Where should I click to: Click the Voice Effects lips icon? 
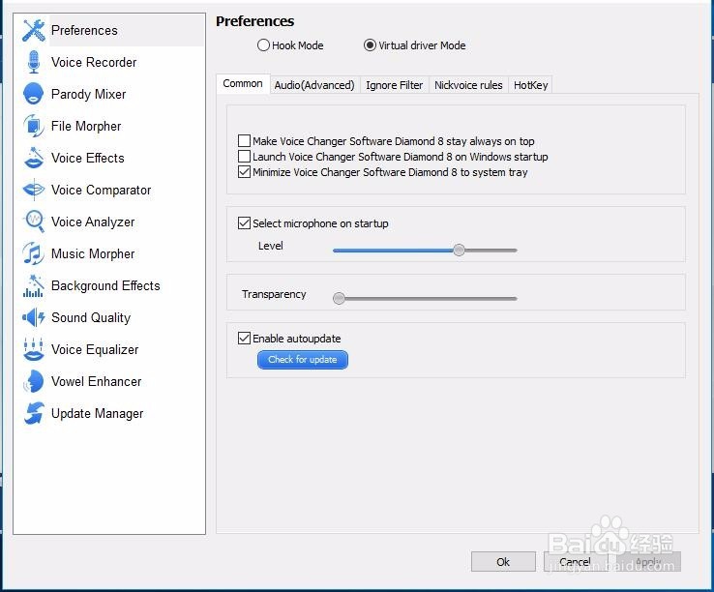tap(34, 158)
